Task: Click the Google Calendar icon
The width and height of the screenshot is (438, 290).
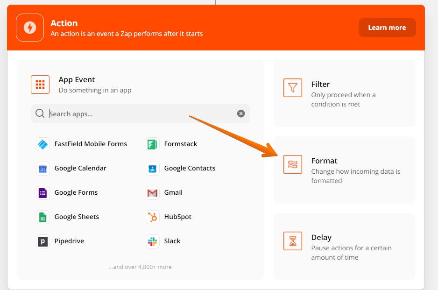Action: point(43,169)
